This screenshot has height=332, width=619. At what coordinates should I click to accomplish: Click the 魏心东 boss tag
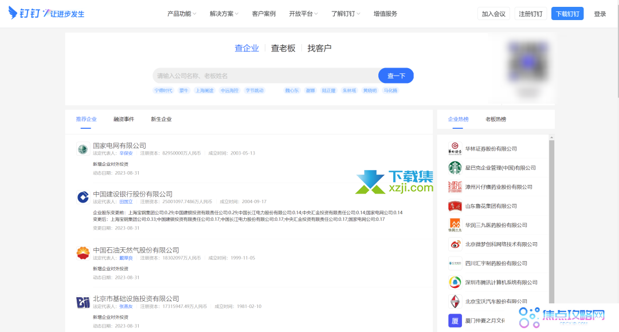[x=292, y=90]
